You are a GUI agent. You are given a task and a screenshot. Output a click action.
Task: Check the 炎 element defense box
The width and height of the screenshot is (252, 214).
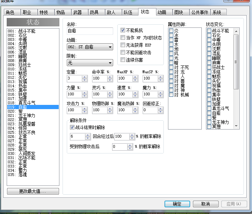[171, 31]
